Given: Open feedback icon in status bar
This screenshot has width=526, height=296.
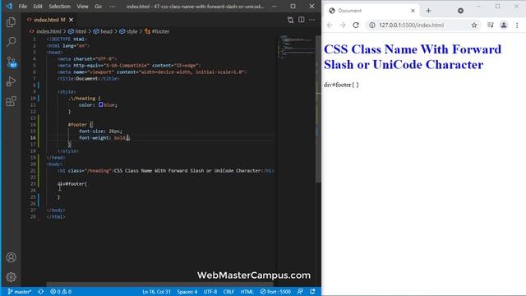Looking at the screenshot, I should point(300,292).
